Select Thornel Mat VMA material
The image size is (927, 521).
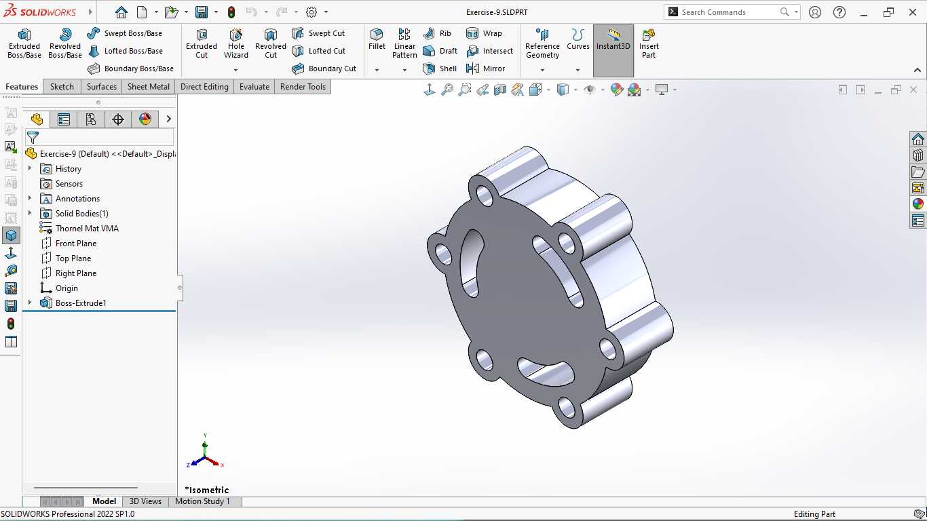[79, 229]
